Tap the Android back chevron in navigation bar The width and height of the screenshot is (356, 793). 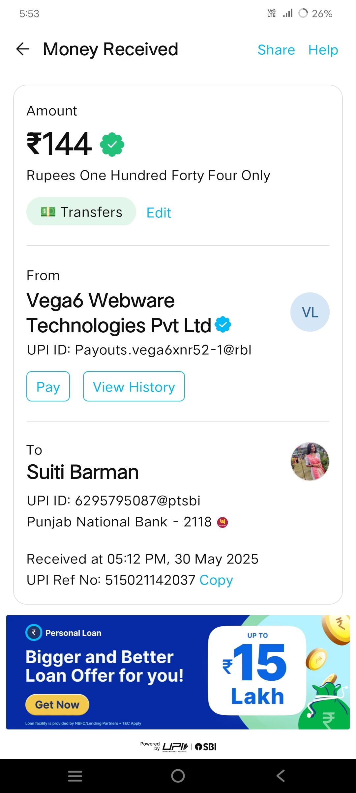281,776
